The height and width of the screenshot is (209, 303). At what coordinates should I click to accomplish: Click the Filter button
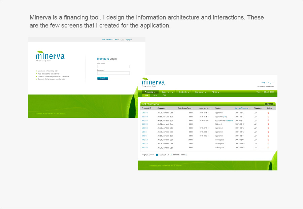(x=269, y=104)
